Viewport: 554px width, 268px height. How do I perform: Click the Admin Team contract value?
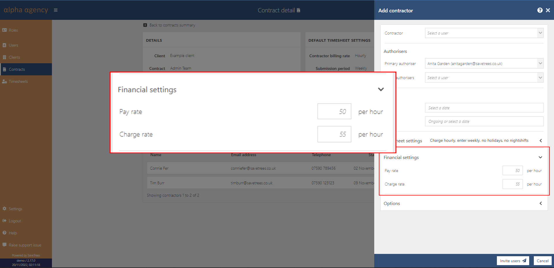(x=181, y=68)
